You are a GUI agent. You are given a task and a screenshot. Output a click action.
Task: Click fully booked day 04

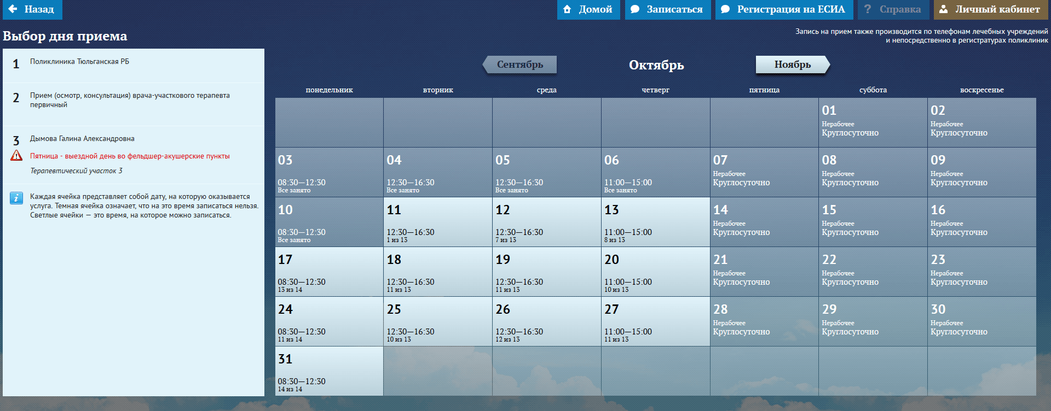point(438,172)
